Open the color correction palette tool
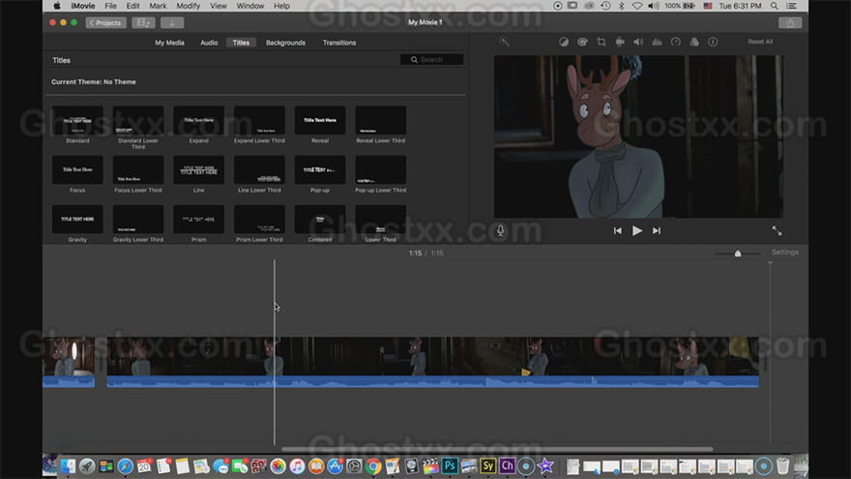Screen dimensions: 851x479 coord(582,42)
